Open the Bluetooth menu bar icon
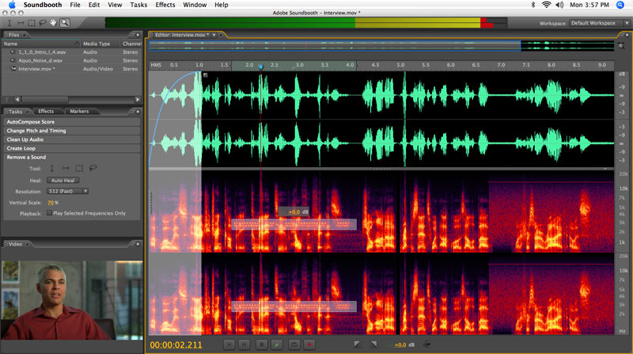Viewport: 633px width, 354px height. pyautogui.click(x=533, y=5)
